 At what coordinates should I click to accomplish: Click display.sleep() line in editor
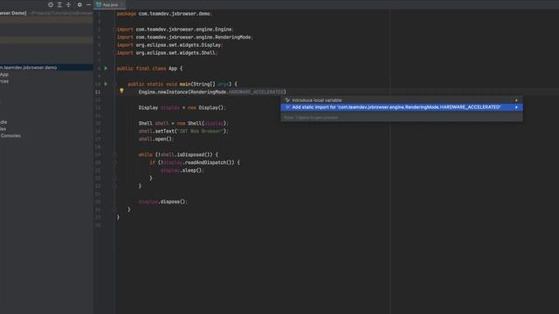[183, 170]
